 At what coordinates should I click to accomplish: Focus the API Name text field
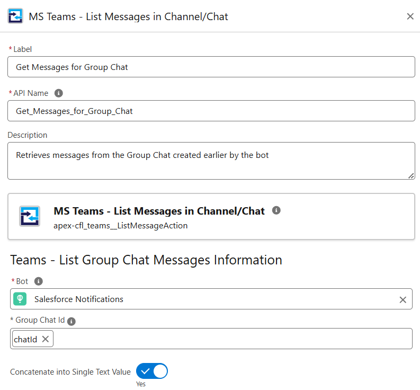pyautogui.click(x=211, y=111)
